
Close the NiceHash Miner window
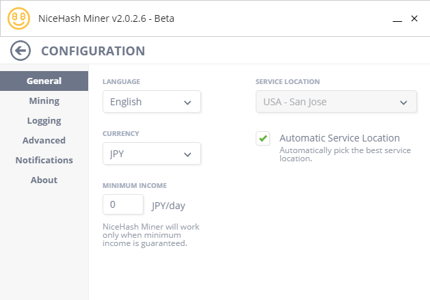tap(414, 18)
